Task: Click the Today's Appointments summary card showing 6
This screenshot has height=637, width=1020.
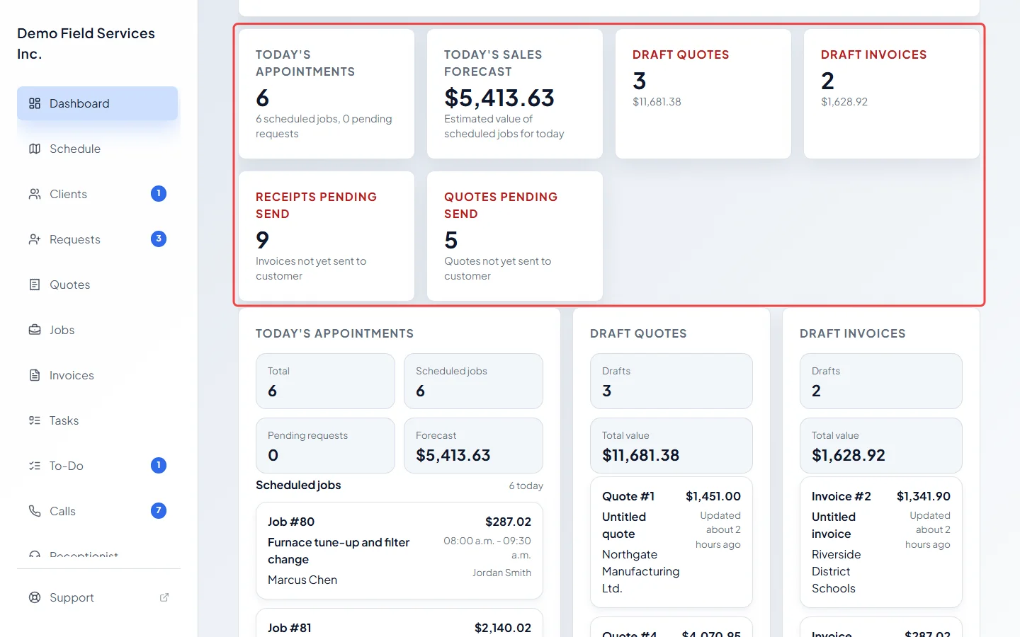Action: [327, 93]
